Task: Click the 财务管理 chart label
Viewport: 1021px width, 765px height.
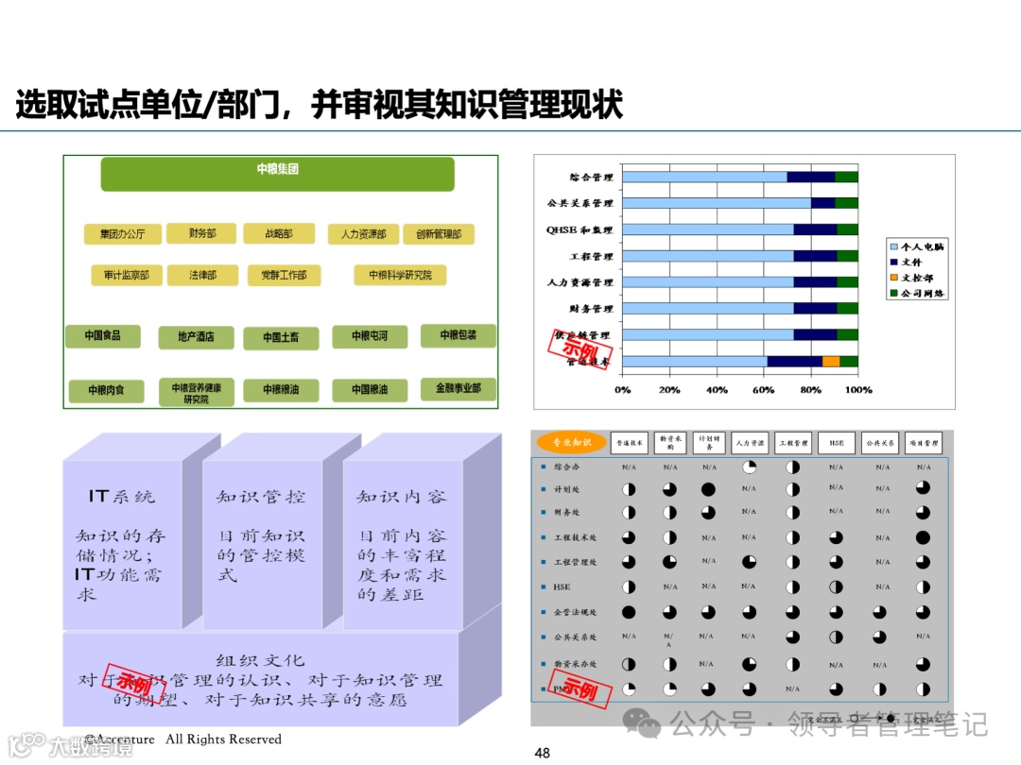Action: [591, 308]
